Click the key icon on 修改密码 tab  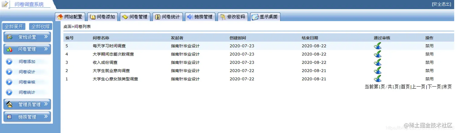(223, 17)
